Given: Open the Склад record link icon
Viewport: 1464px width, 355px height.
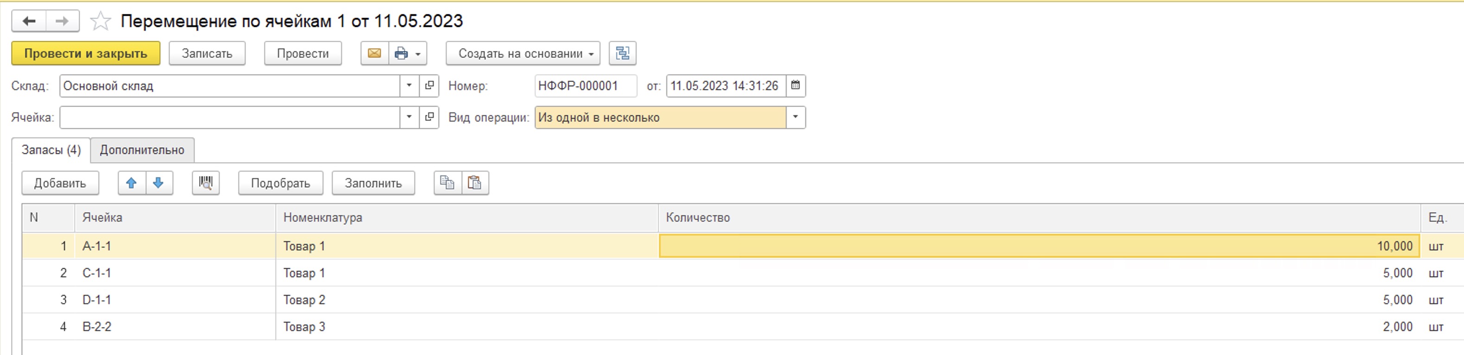Looking at the screenshot, I should click(429, 86).
